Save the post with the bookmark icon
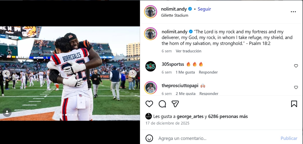Viewport: 303px width, 144px height. 294,104
